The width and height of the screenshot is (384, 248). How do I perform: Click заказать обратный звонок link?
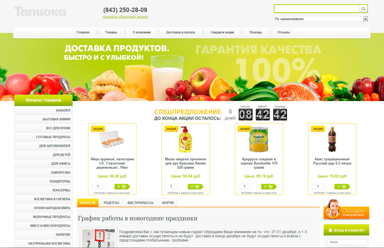coord(125,17)
